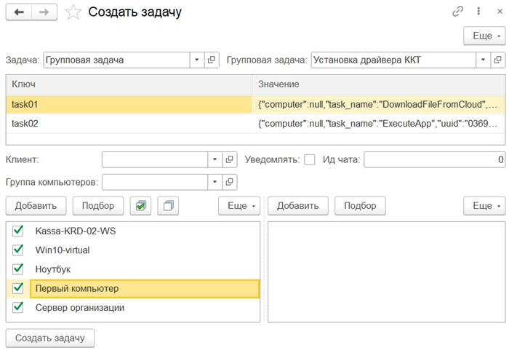Open the Еще menu above the computers list
Screen dimensions: 509x353
click(x=239, y=206)
